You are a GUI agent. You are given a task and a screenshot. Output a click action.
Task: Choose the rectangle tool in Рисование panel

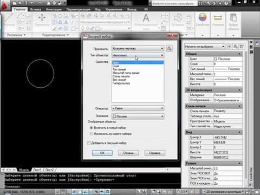[x=29, y=22]
